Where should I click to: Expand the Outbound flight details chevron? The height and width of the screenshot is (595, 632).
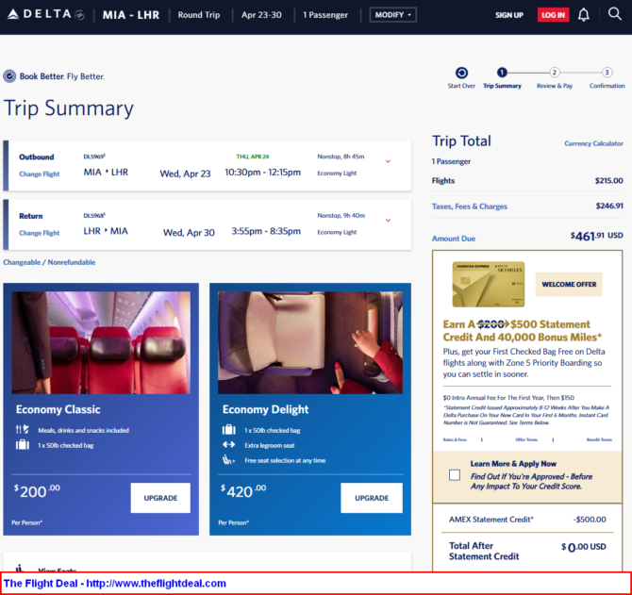coord(388,161)
